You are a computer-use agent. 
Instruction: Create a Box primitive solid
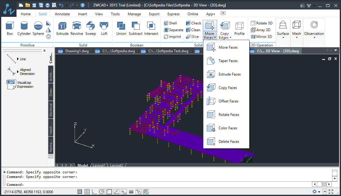coord(10,28)
